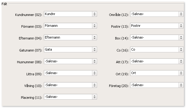The width and height of the screenshot is (187, 109).
Task: Expand the Box (14) combo box arrows
Action: [181, 38]
